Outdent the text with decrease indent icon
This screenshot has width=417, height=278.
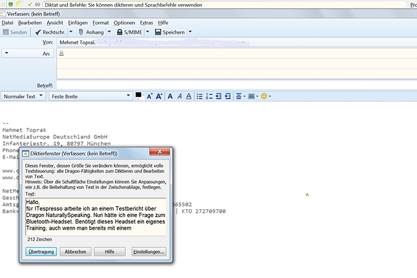pyautogui.click(x=219, y=96)
